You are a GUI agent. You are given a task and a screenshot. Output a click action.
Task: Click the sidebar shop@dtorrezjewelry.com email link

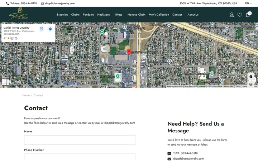click(x=188, y=159)
